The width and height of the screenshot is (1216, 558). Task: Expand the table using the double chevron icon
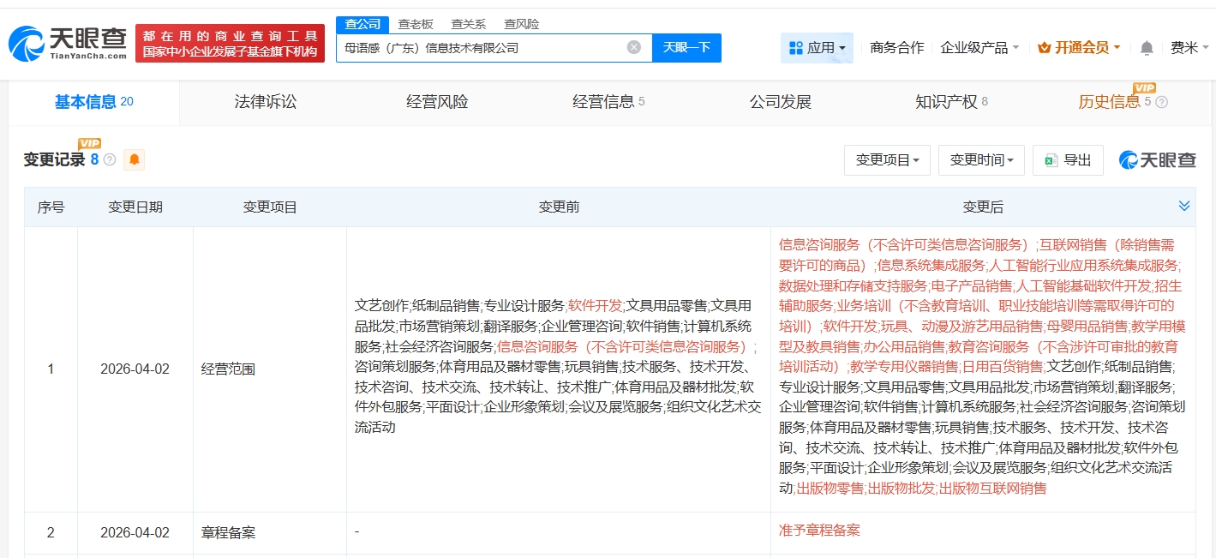pyautogui.click(x=1184, y=206)
